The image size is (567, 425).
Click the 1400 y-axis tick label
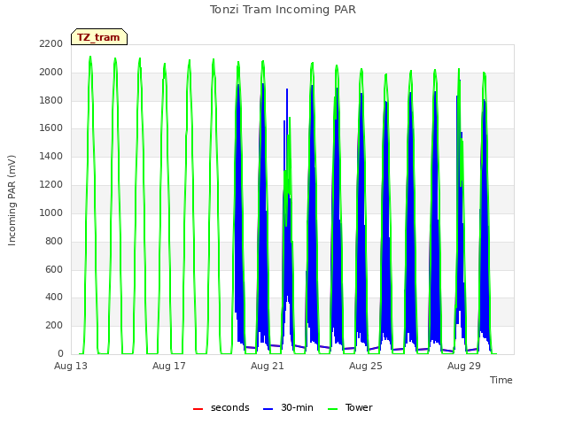tap(51, 156)
